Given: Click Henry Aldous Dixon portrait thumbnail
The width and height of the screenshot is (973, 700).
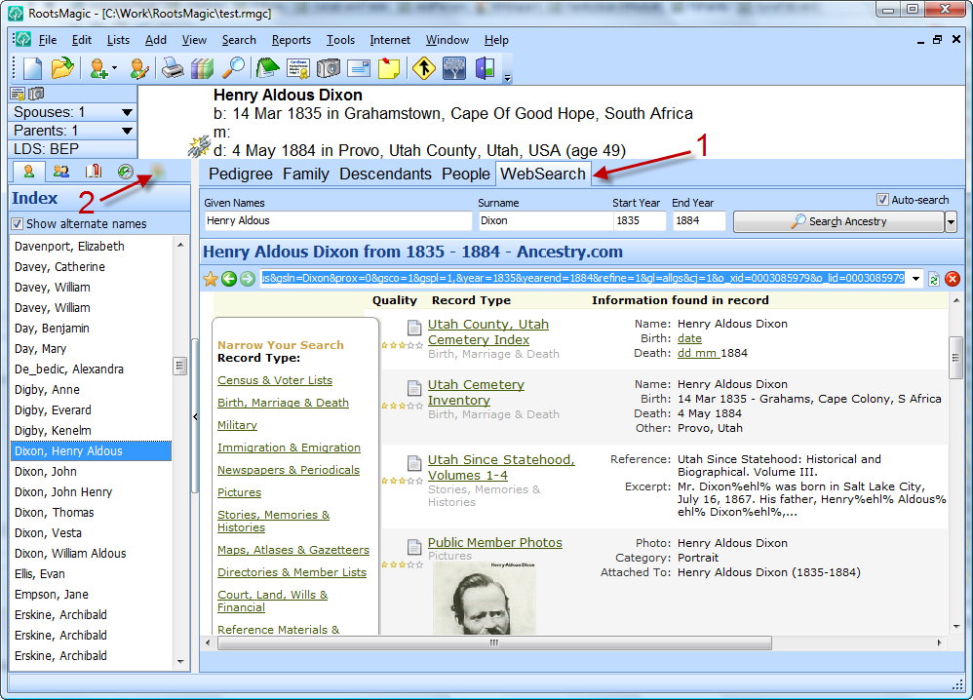Looking at the screenshot, I should click(484, 598).
